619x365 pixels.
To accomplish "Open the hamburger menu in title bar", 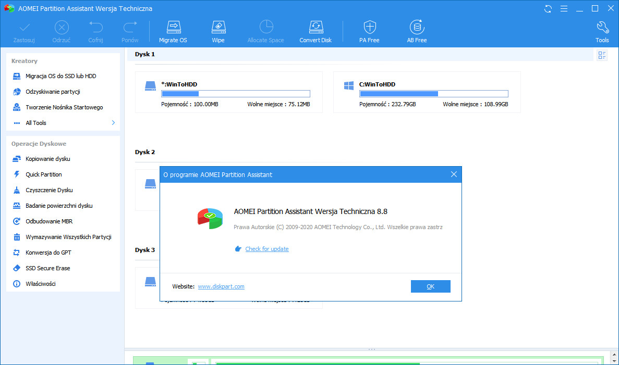I will [x=564, y=9].
